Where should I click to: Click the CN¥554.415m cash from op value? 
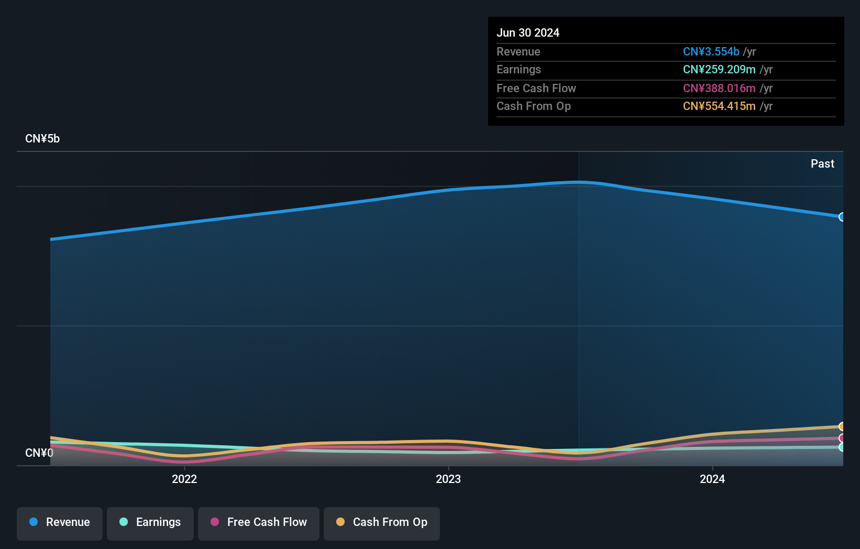point(719,106)
